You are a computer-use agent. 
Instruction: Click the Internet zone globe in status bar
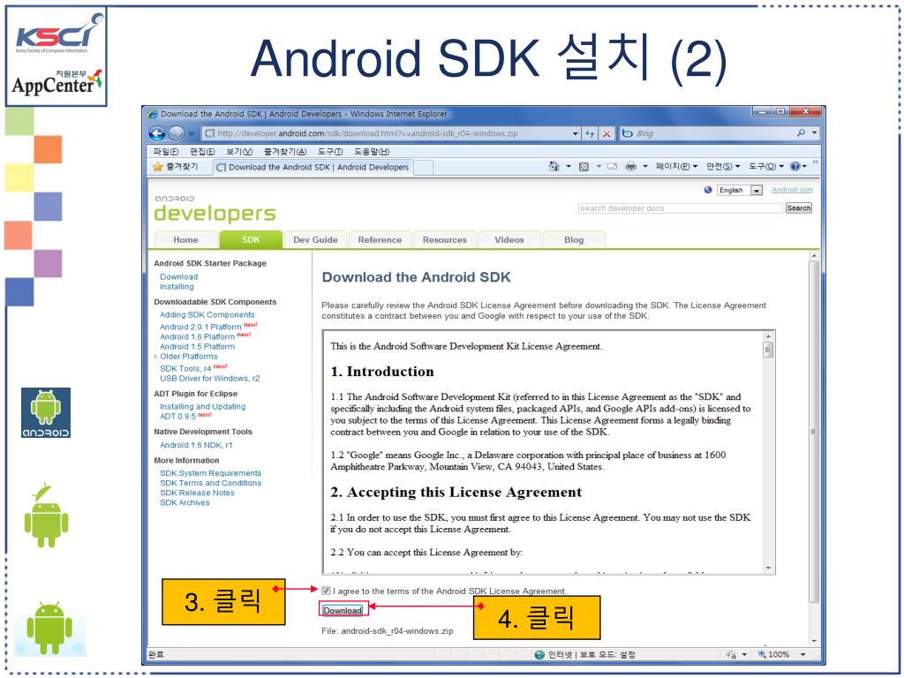pos(539,654)
